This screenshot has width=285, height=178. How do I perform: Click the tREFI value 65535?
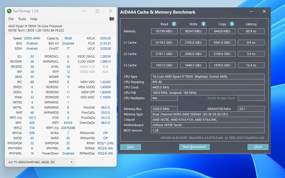tap(68, 123)
